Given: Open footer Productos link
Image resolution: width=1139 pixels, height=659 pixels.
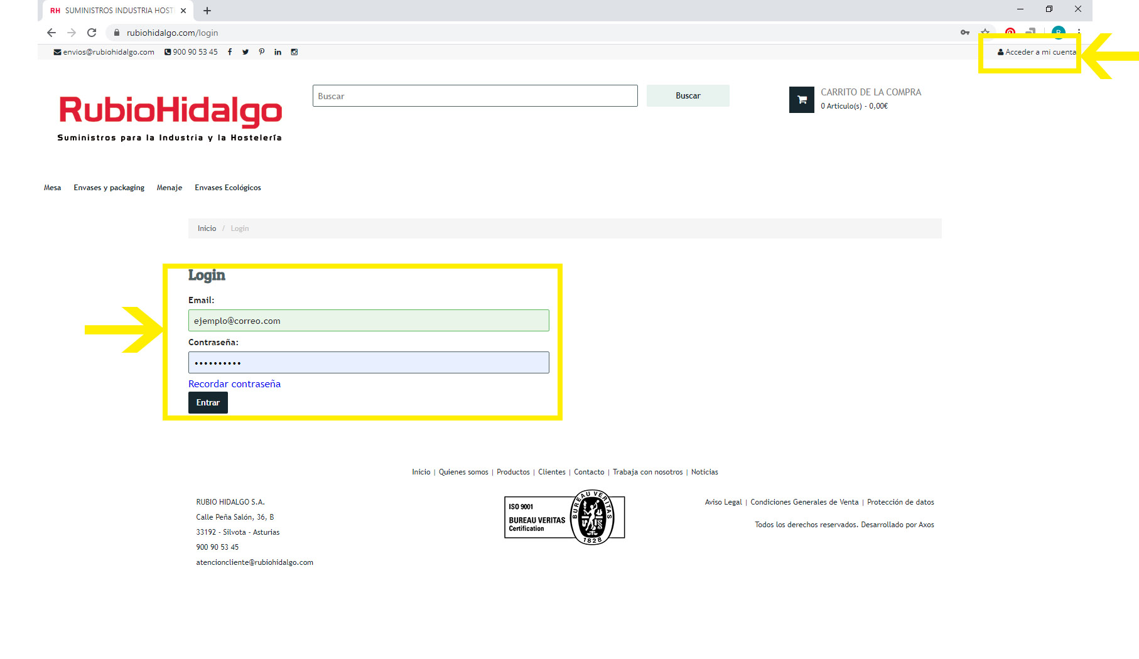Looking at the screenshot, I should [x=513, y=472].
